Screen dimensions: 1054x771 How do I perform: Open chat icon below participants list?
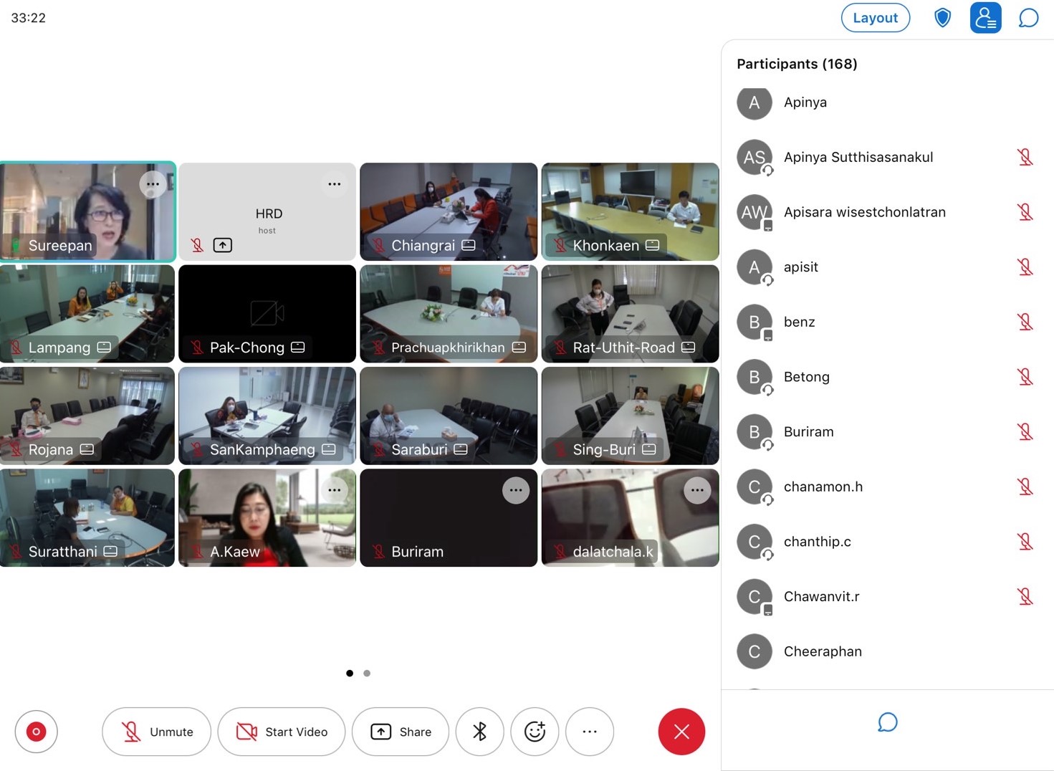(887, 722)
